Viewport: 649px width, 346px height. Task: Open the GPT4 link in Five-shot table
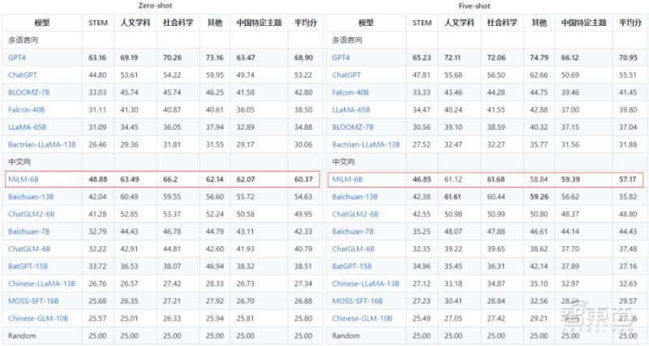click(341, 58)
